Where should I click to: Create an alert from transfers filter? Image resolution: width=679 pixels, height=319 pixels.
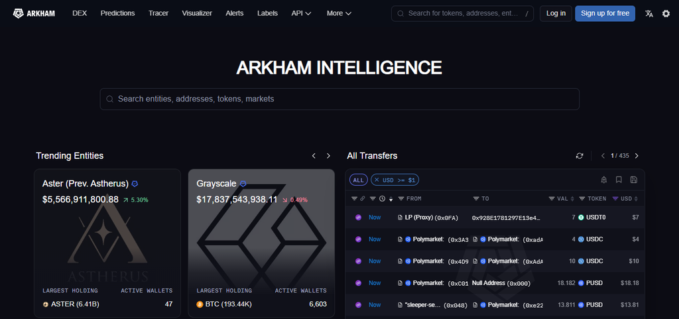coord(604,180)
